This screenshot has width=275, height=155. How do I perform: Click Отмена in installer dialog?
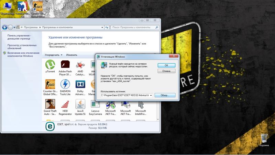(x=166, y=71)
